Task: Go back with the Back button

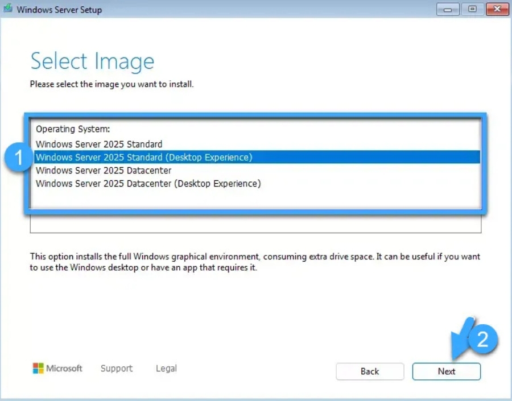Action: (x=370, y=371)
